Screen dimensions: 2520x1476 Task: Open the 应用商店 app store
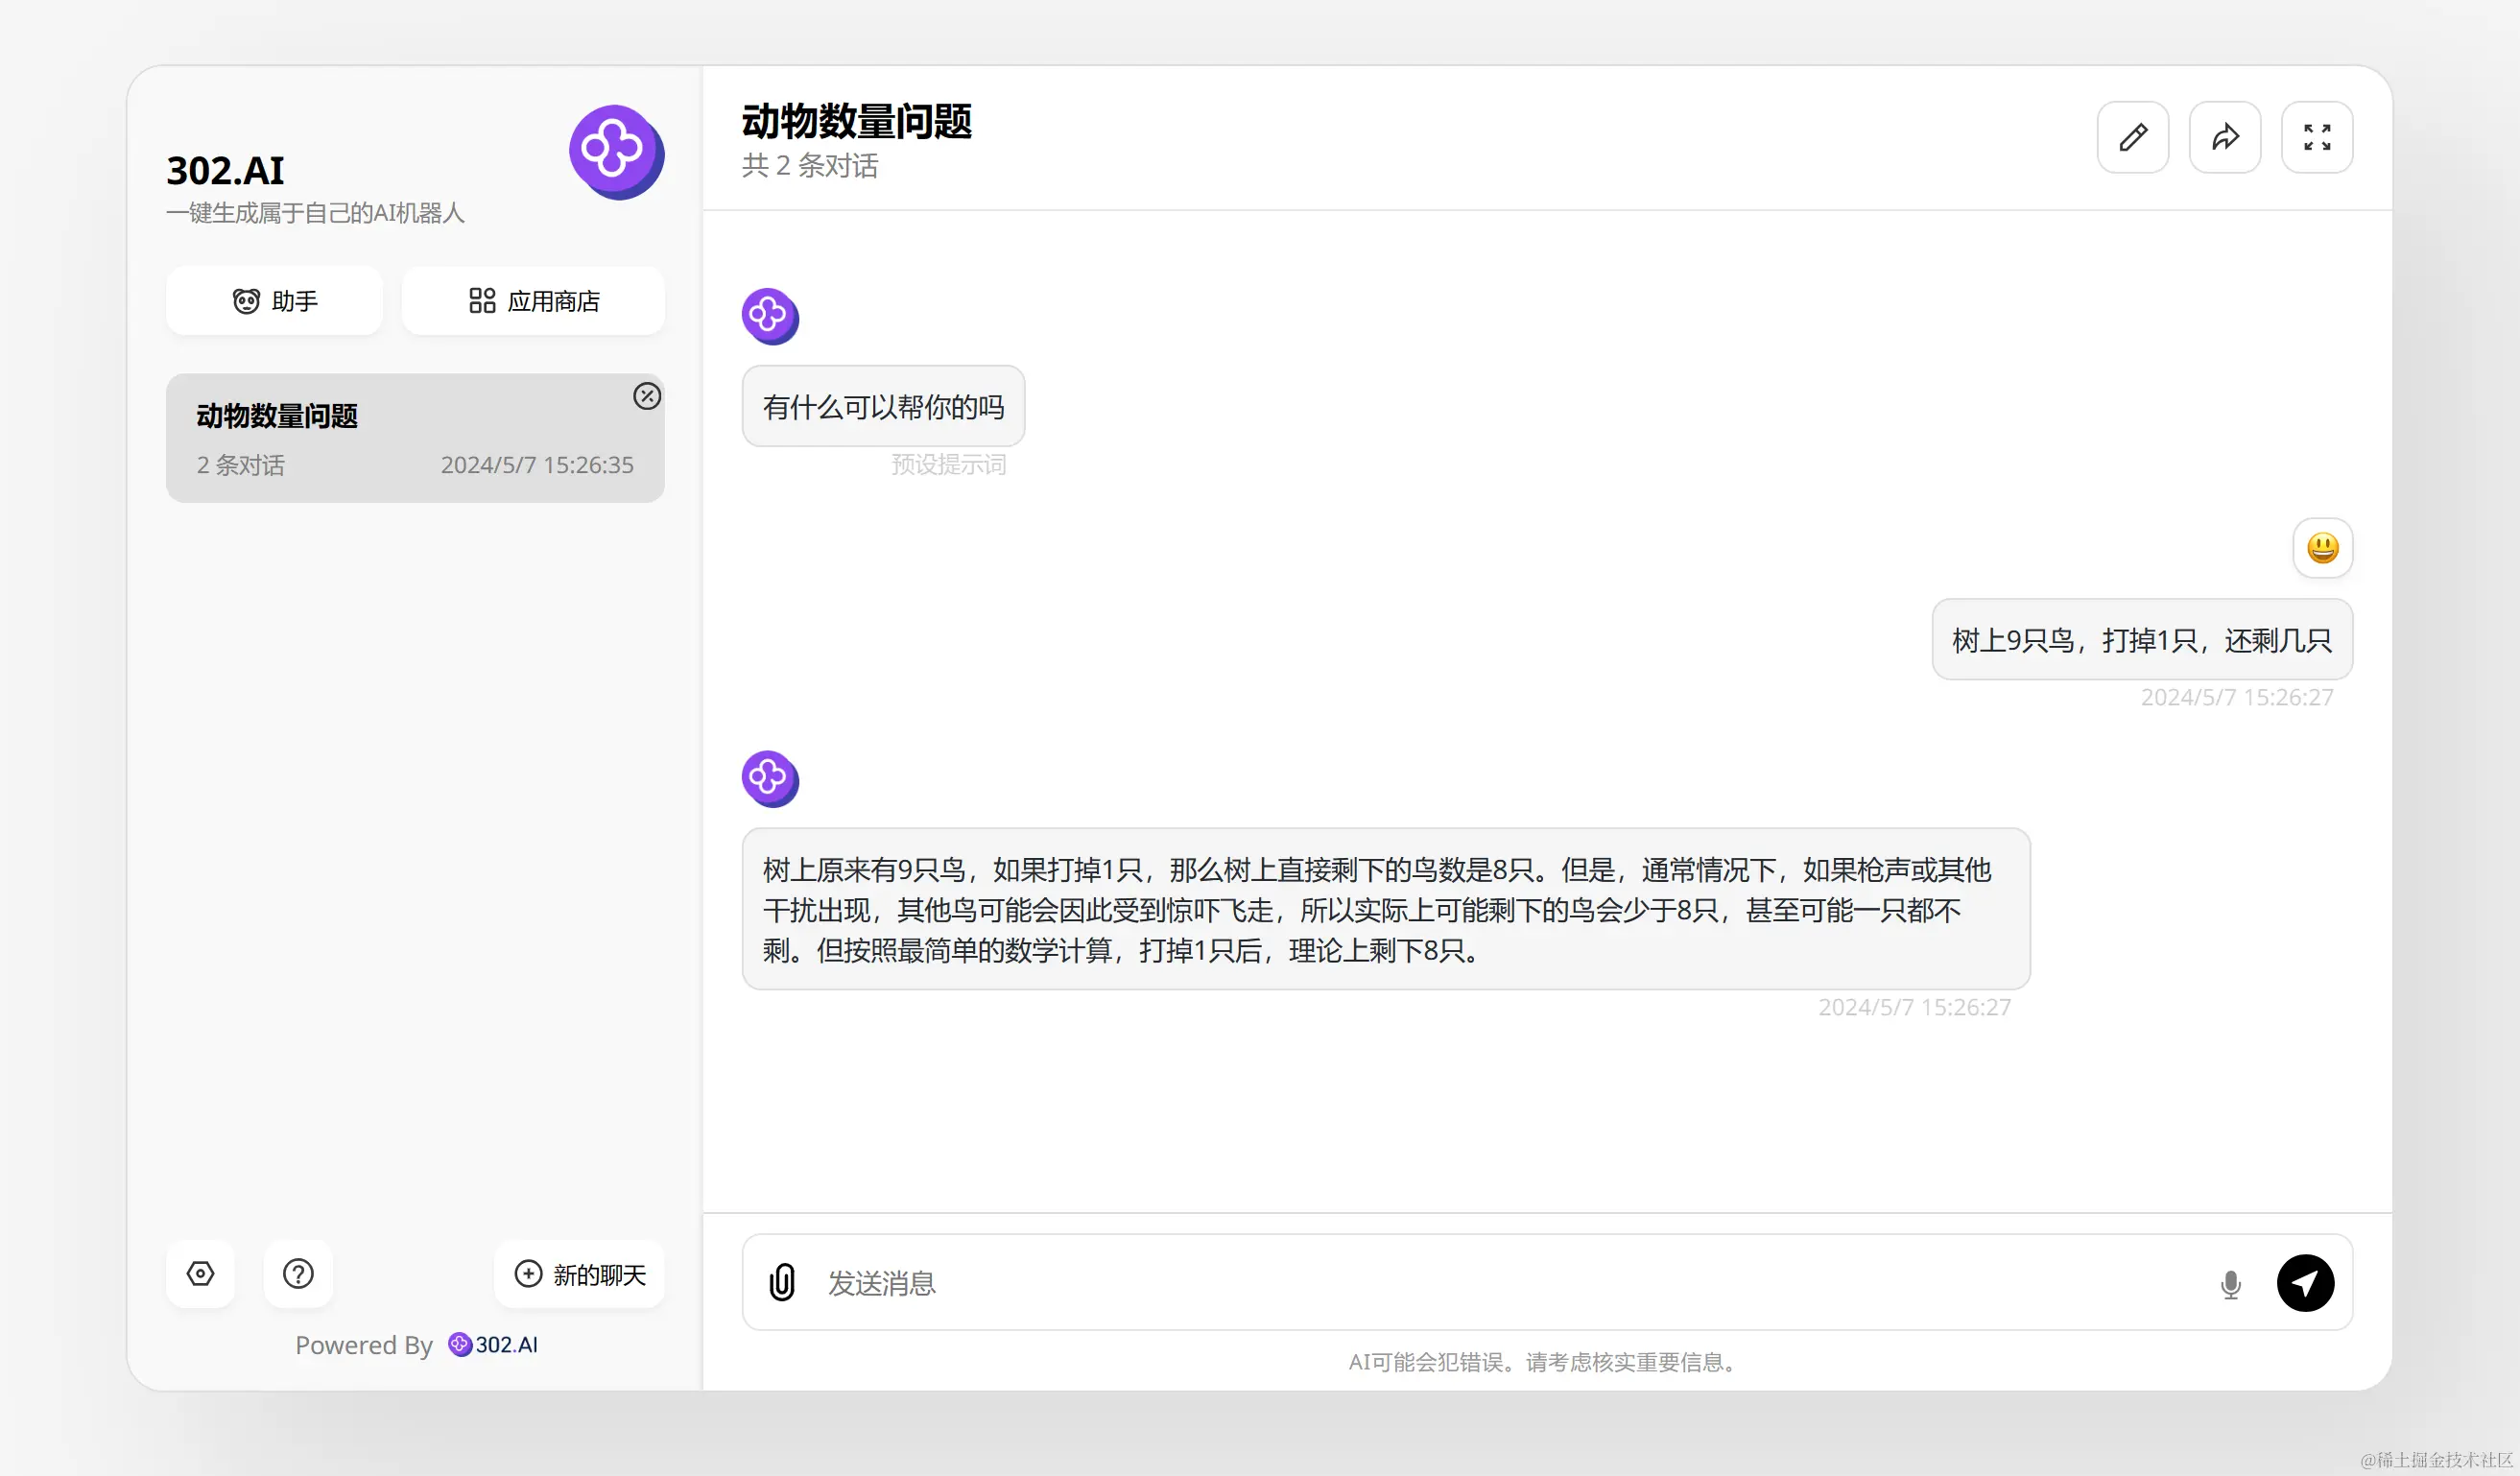[x=533, y=301]
